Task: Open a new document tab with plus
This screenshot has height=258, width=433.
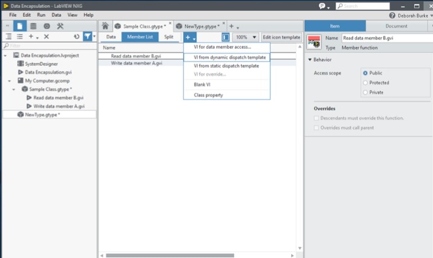Action: pos(231,26)
